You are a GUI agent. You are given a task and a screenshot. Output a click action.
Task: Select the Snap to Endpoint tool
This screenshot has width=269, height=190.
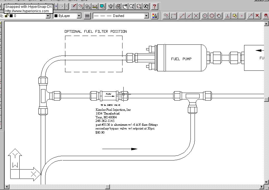pyautogui.click(x=182, y=16)
